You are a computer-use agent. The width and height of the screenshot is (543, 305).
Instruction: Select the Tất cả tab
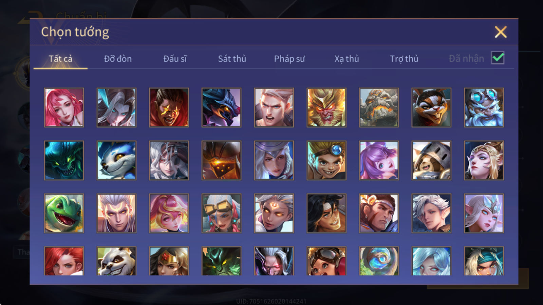60,59
